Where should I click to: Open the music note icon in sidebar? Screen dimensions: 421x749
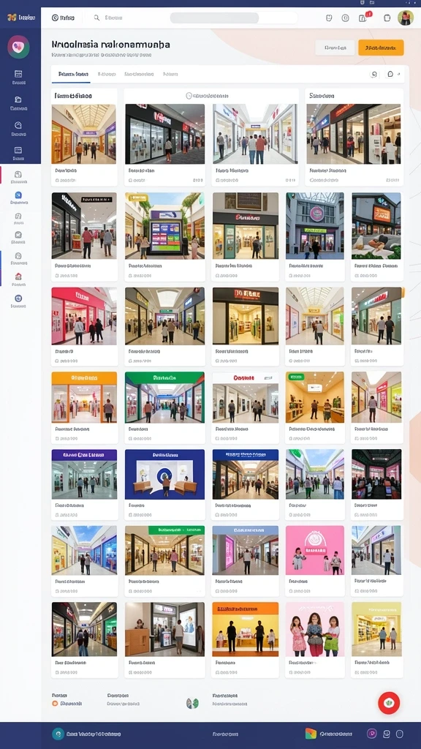click(18, 216)
